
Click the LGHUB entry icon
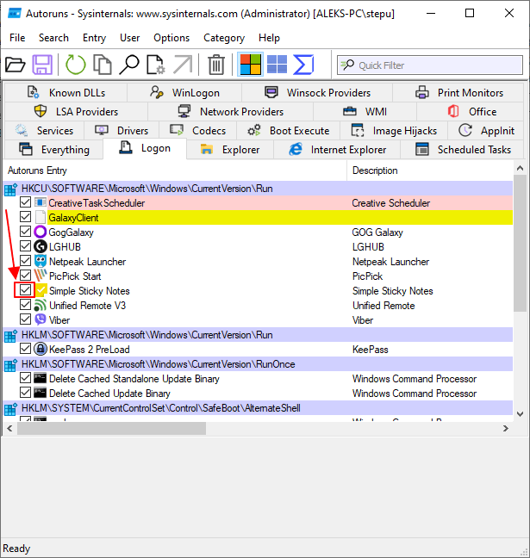41,246
